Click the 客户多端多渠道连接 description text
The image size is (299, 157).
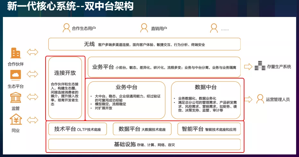[151, 45]
